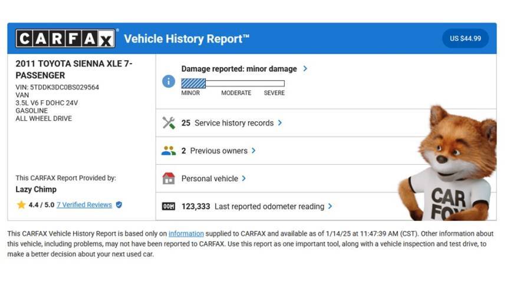Open the information link in disclaimer
This screenshot has width=507, height=285.
pyautogui.click(x=186, y=234)
